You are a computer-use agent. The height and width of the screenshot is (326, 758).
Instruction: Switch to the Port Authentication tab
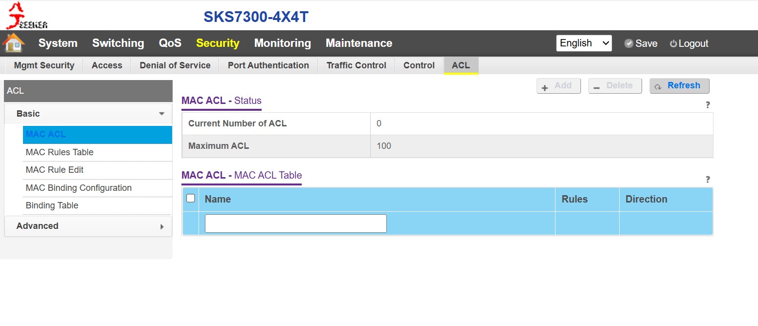[x=268, y=65]
